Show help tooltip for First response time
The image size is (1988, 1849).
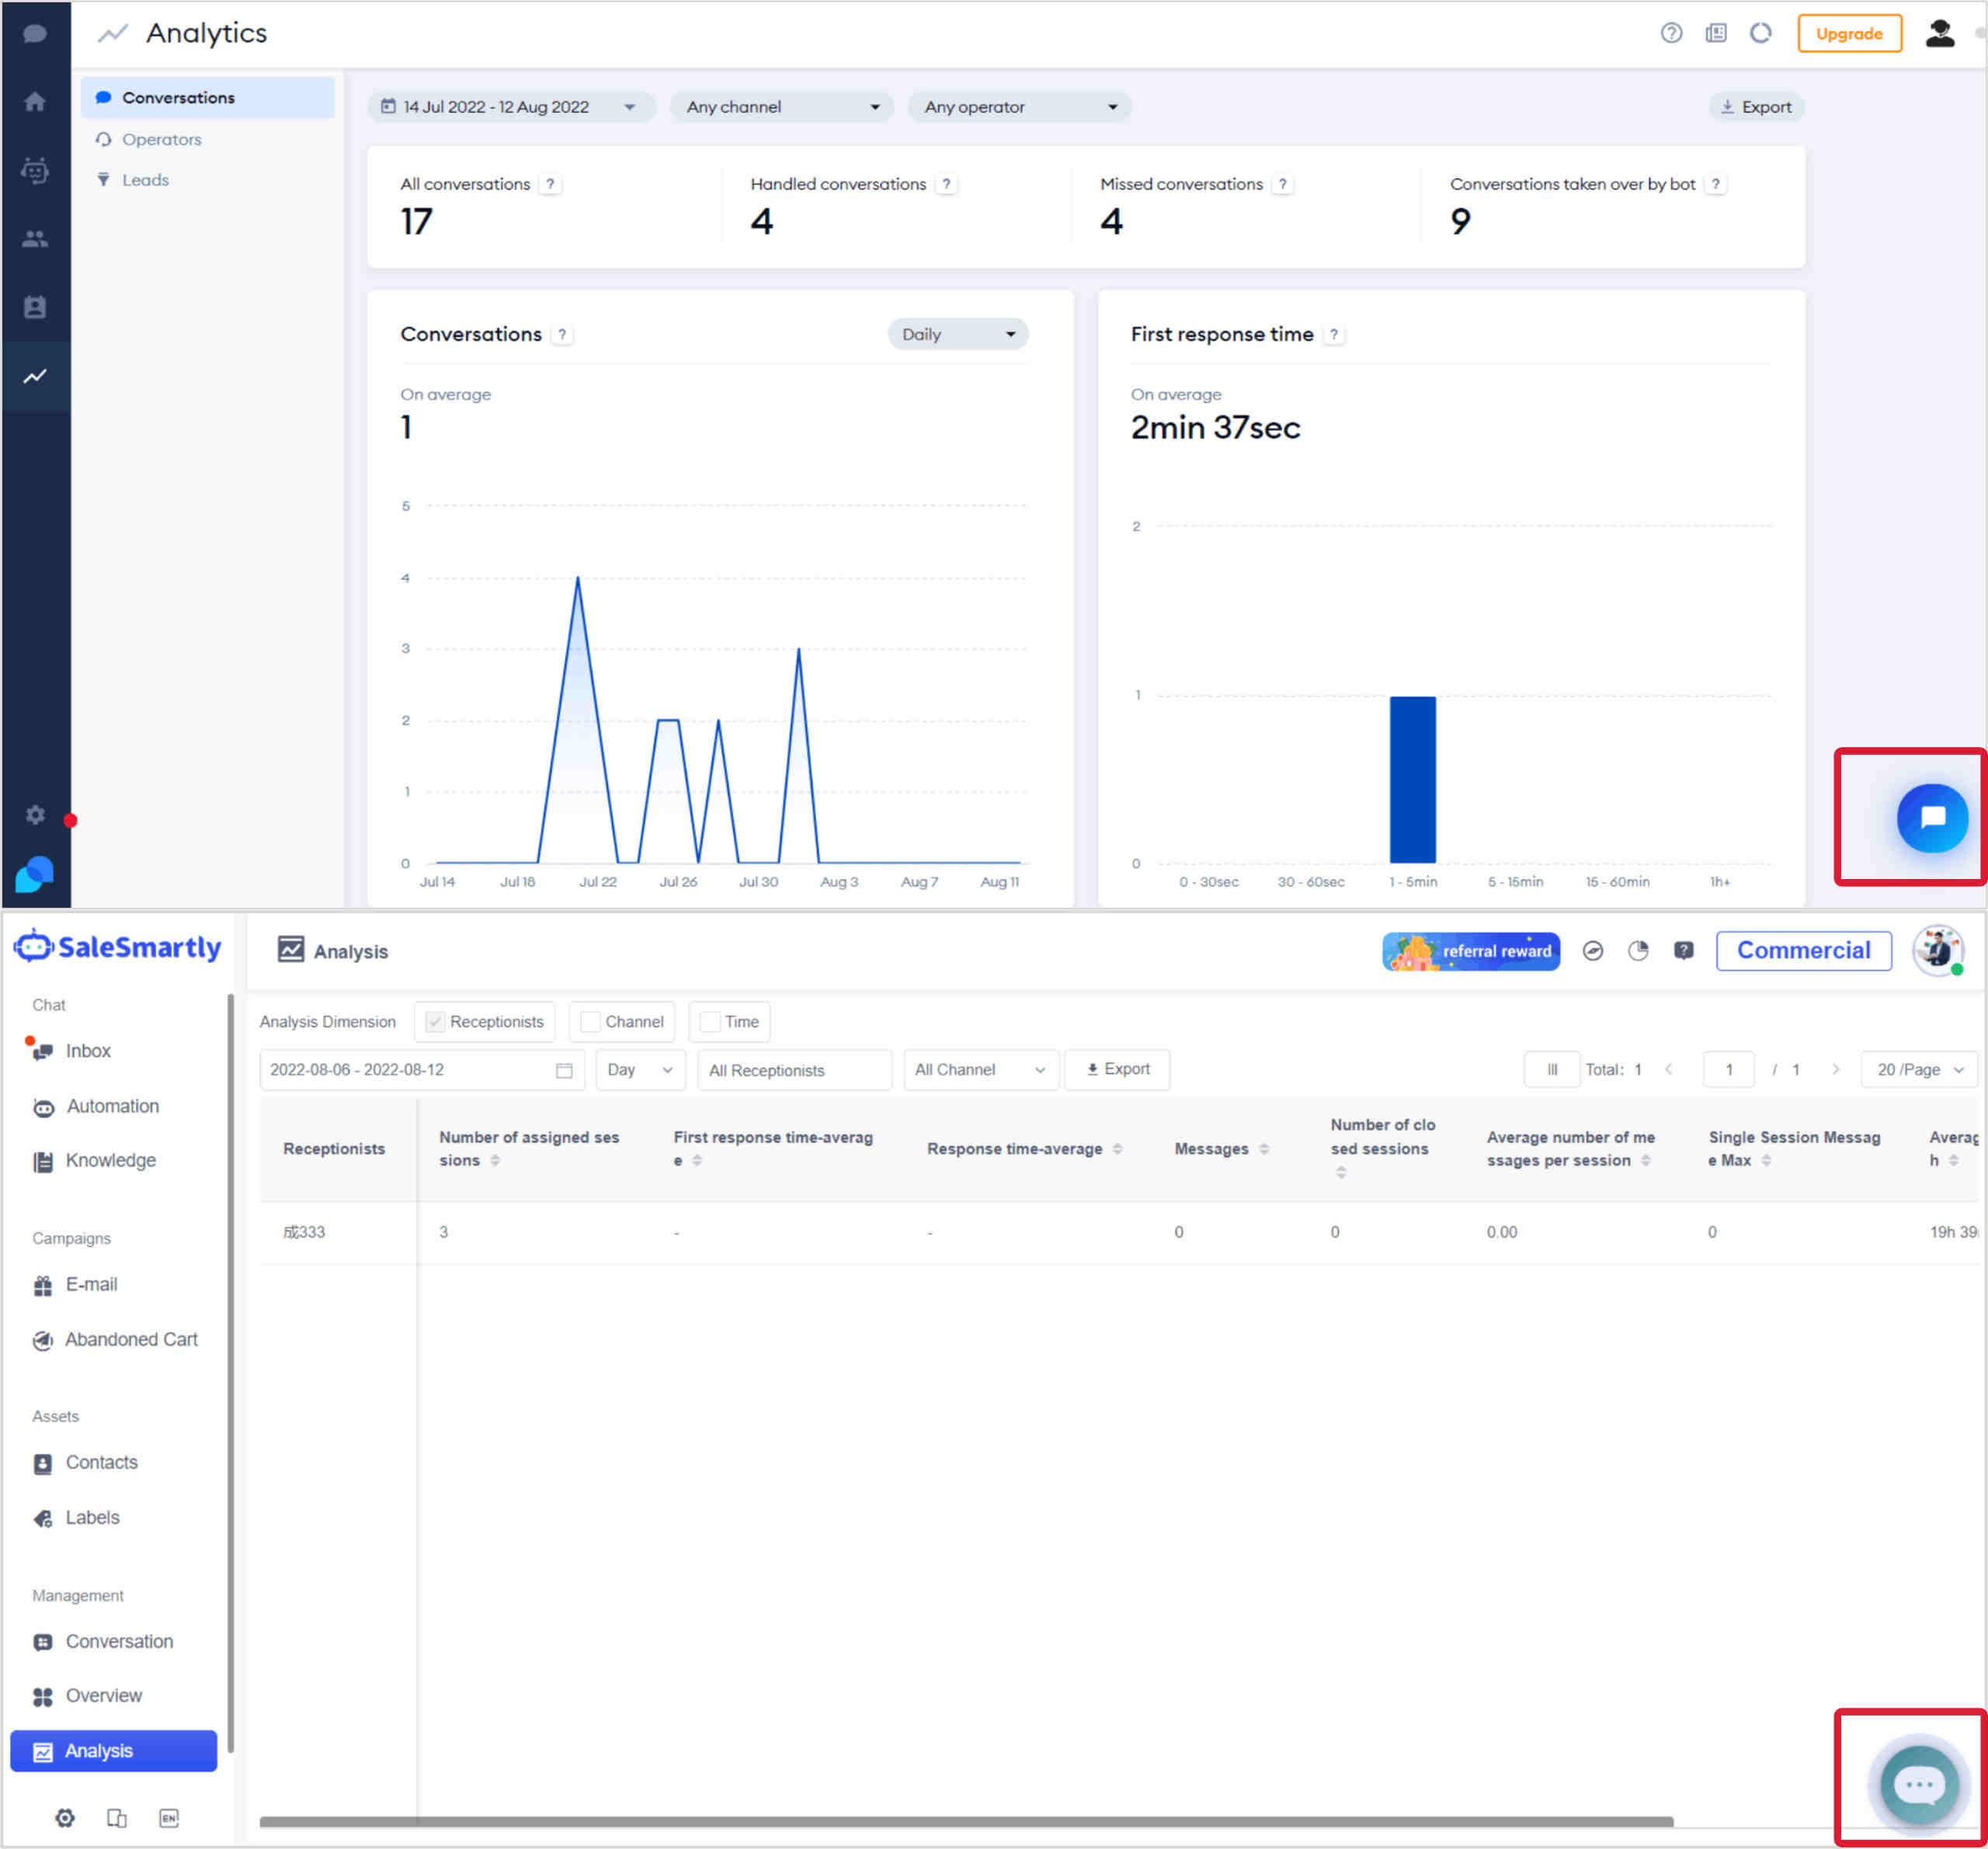(1333, 335)
